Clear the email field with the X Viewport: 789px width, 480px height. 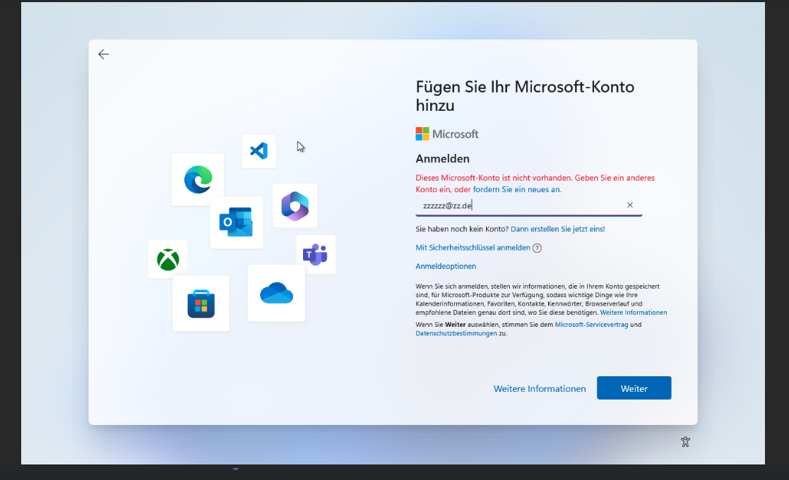point(629,205)
